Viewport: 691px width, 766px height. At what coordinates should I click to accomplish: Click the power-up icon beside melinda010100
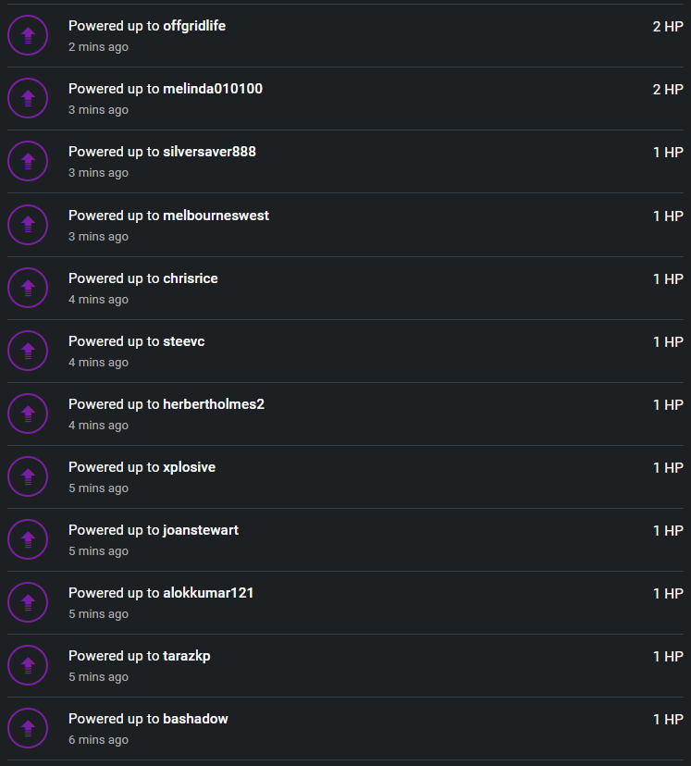(28, 98)
